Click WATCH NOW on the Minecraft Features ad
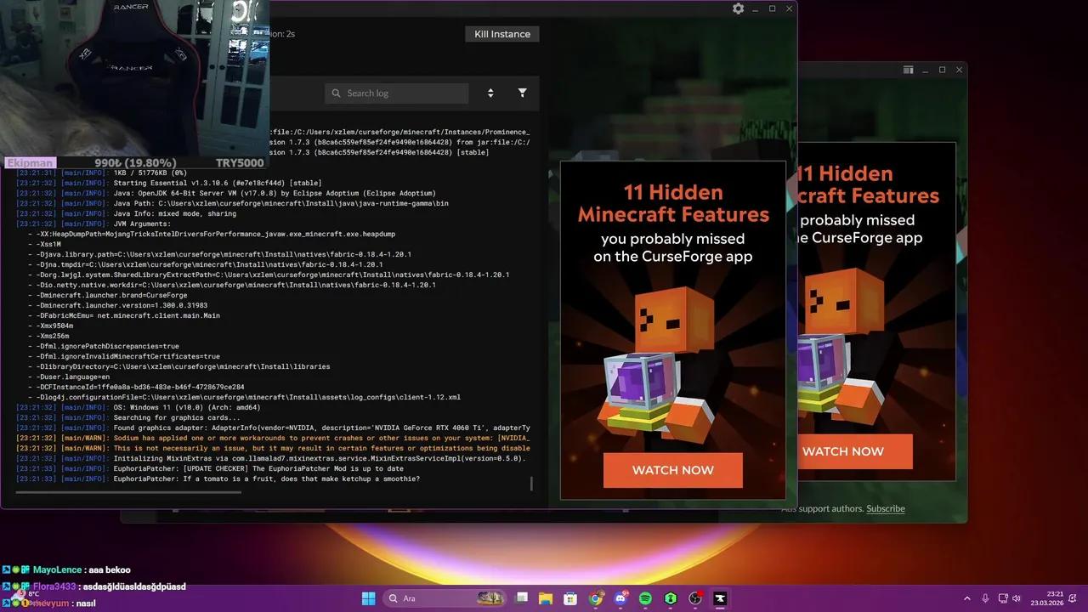Image resolution: width=1088 pixels, height=612 pixels. pos(672,470)
